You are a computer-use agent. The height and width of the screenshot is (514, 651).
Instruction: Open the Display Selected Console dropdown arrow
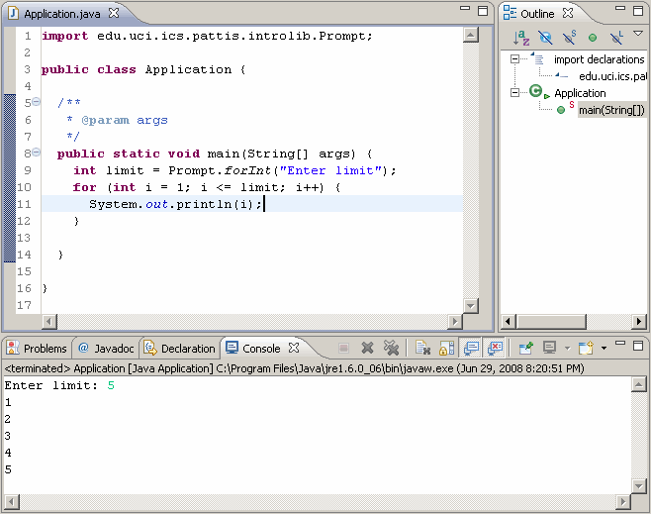point(567,348)
